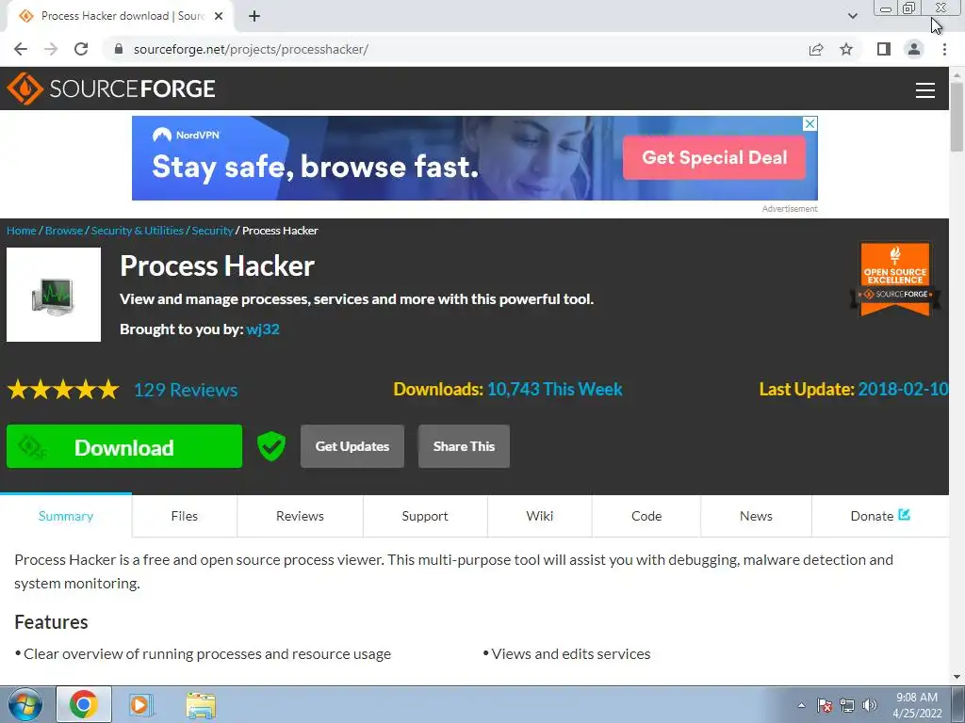Expand the tab search chevron
This screenshot has height=723, width=965.
pos(852,16)
